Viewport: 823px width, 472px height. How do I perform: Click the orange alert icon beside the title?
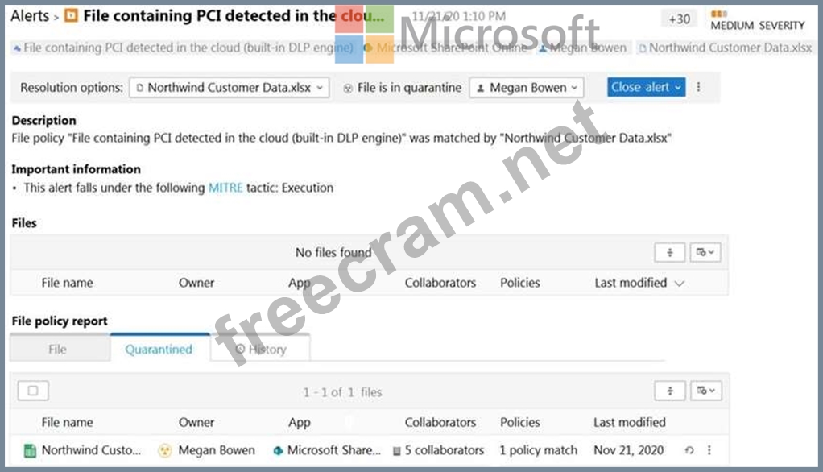[71, 15]
